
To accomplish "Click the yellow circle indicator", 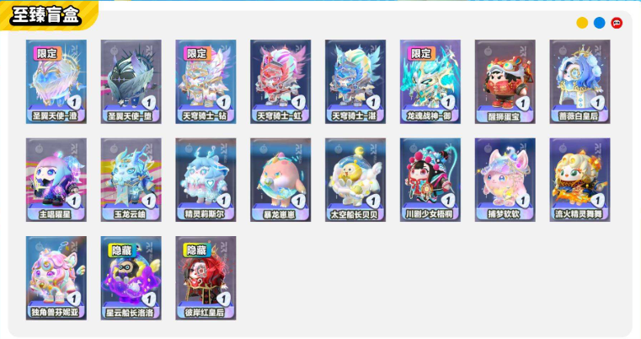I will [x=582, y=23].
